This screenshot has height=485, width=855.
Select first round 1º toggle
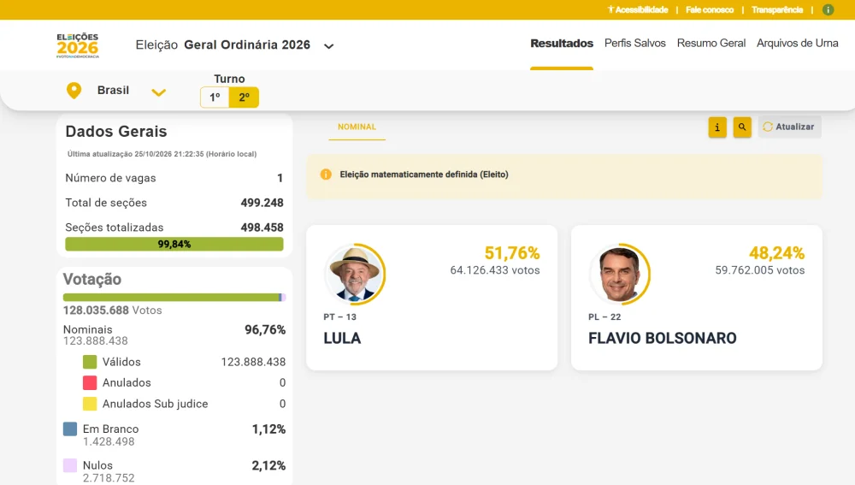click(x=215, y=98)
